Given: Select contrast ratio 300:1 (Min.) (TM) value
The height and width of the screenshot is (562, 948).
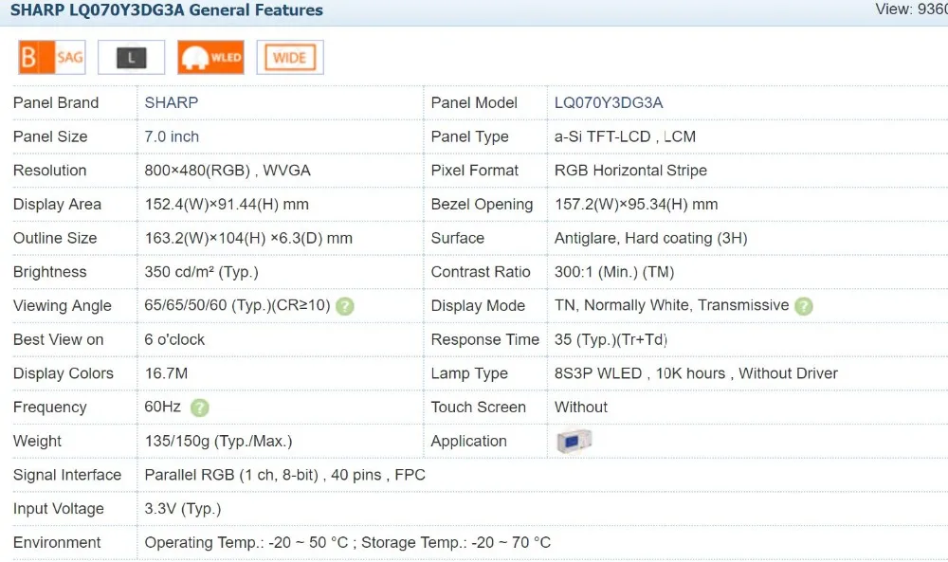Looking at the screenshot, I should 614,272.
